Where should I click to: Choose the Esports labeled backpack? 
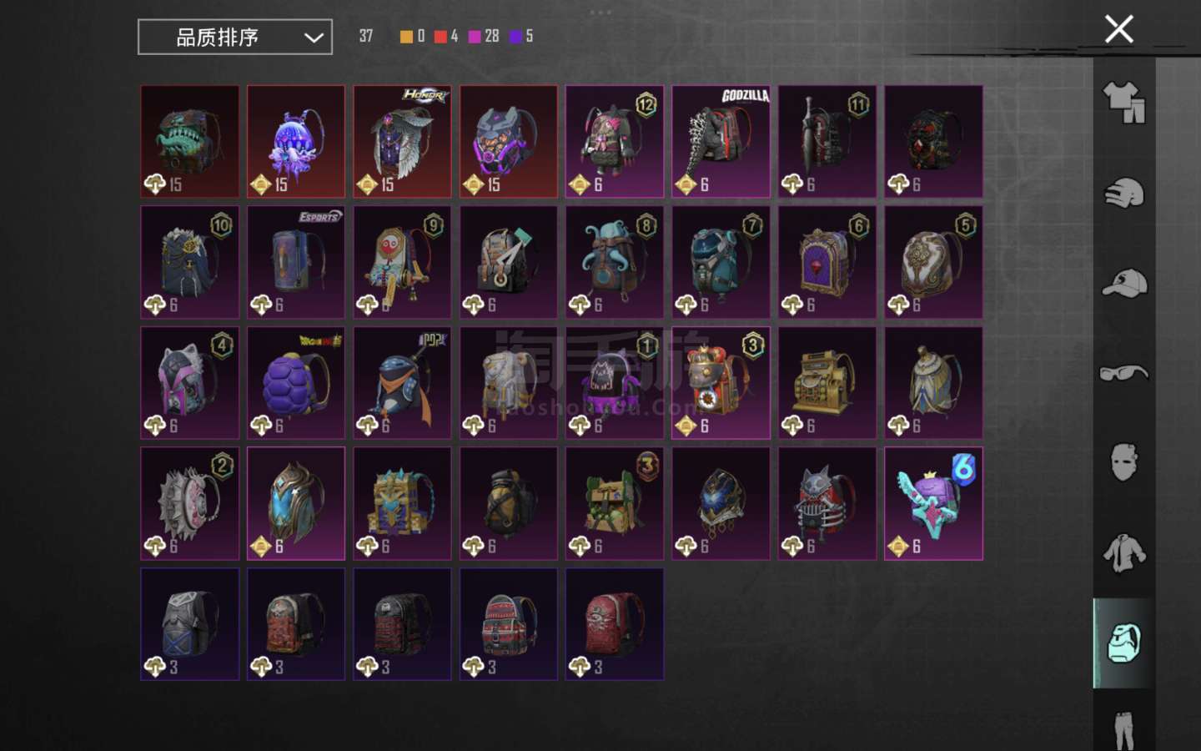[x=296, y=262]
